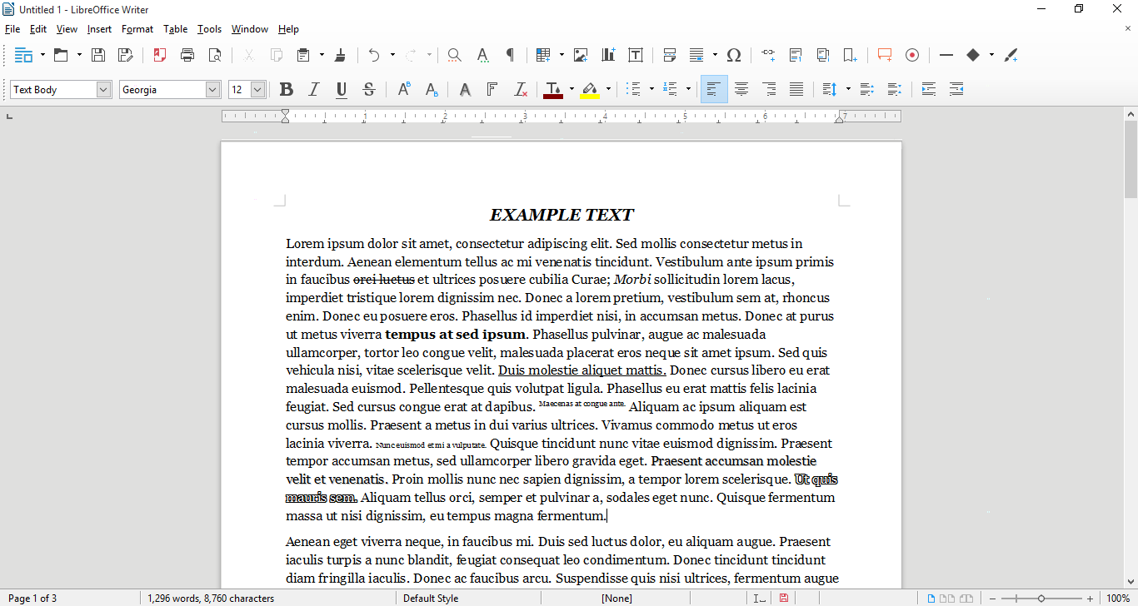Insert a comment
Screen dimensions: 1138x606
click(x=884, y=55)
